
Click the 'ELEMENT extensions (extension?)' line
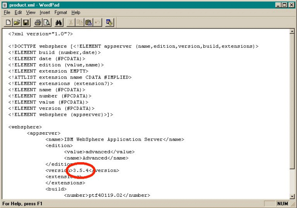click(61, 84)
